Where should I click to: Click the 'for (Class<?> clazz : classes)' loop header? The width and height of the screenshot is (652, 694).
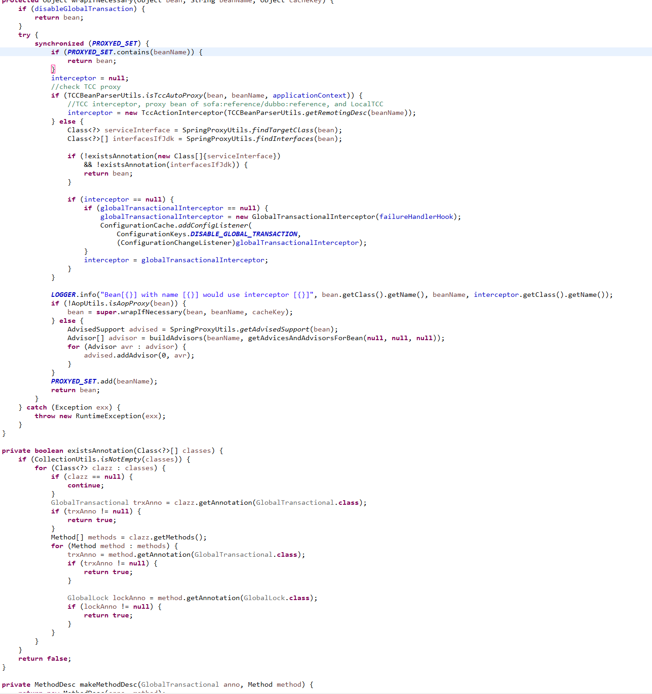coord(100,468)
